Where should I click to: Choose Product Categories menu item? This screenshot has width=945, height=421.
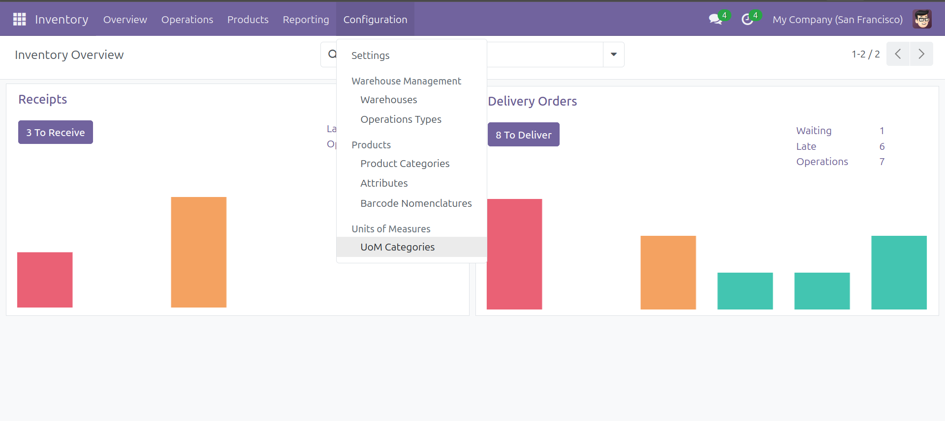pos(405,164)
